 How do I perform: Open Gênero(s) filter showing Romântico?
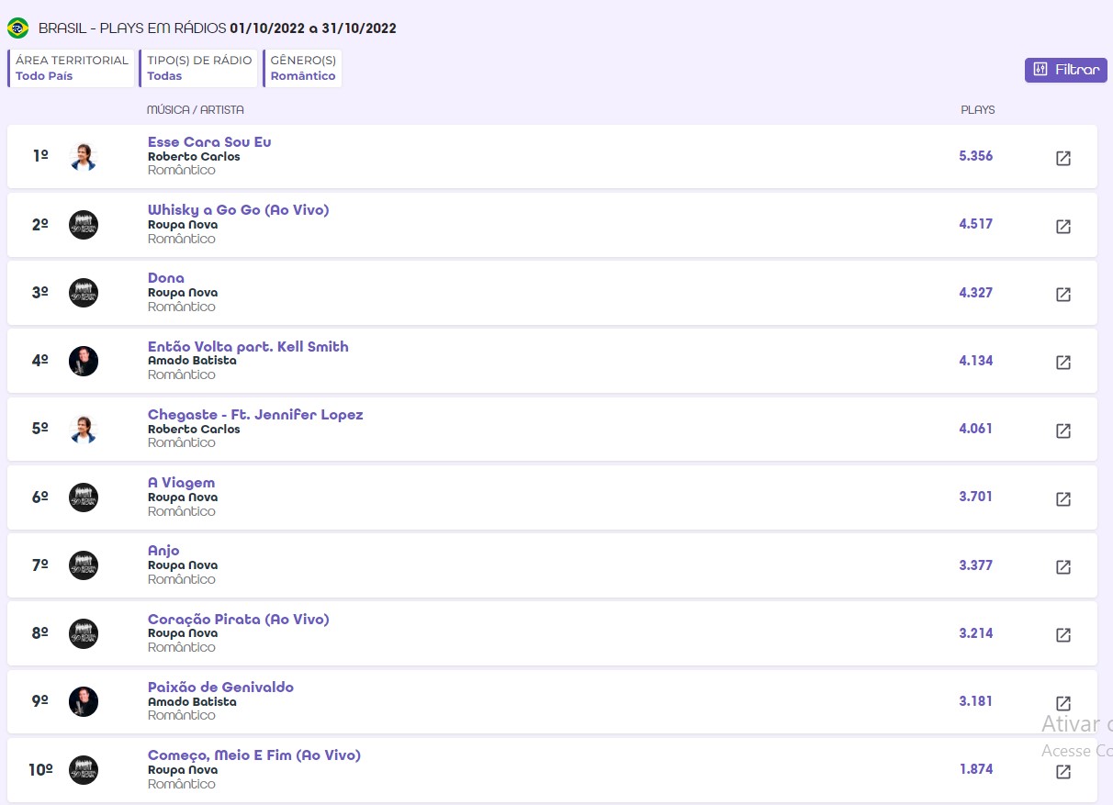pos(303,68)
